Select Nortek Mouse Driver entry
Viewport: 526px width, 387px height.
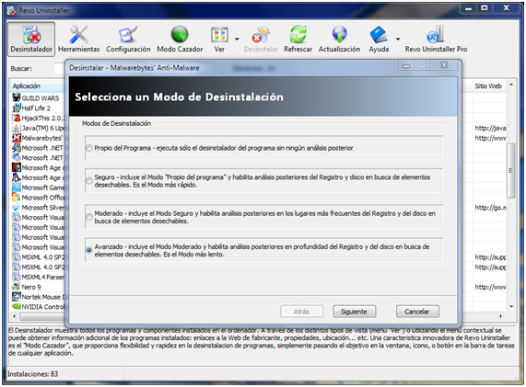(38, 297)
